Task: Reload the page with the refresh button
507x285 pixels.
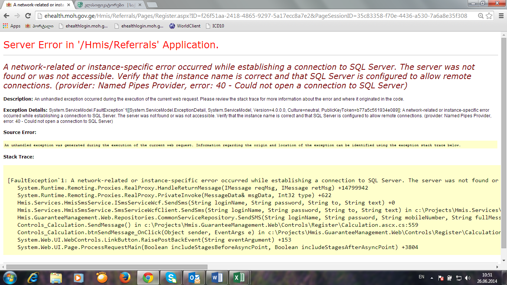Action: [28, 16]
